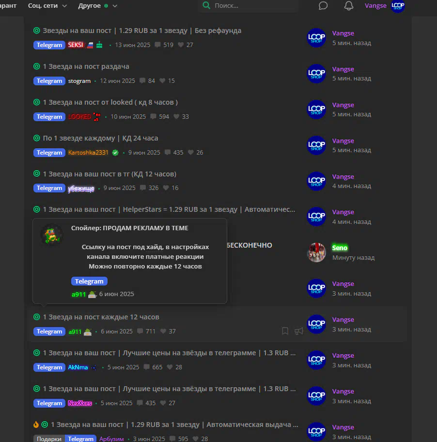Click the Telegram tag in the preview popup

coord(89,281)
